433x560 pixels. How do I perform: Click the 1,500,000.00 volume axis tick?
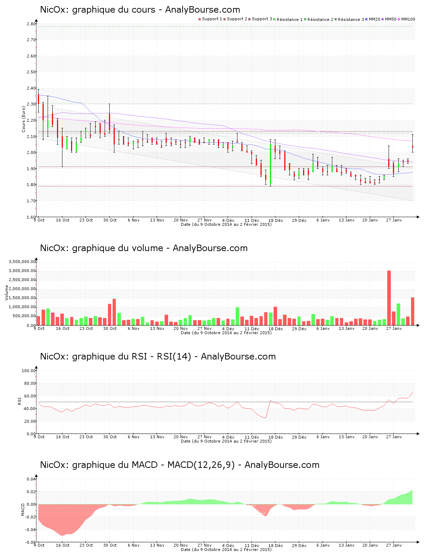point(22,298)
